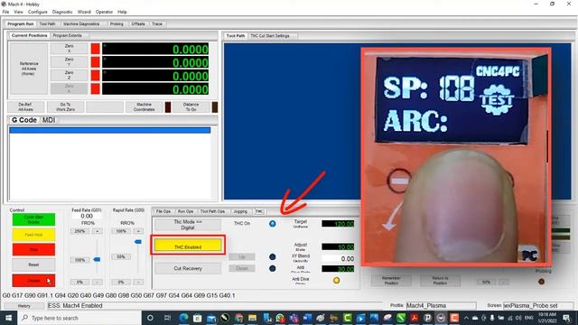
Task: Click the Remember Position button
Action: pyautogui.click(x=391, y=281)
